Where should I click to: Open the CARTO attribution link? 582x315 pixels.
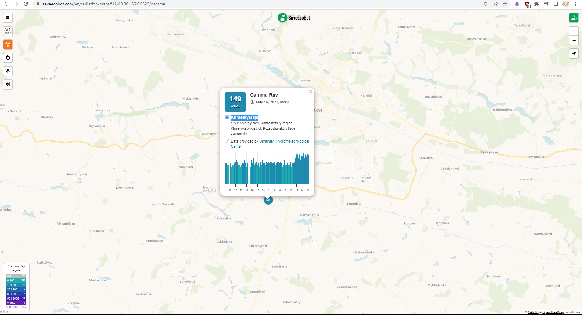coord(533,312)
